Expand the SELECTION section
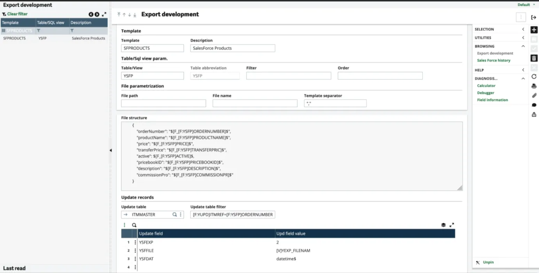Image resolution: width=539 pixels, height=273 pixels. 523,29
